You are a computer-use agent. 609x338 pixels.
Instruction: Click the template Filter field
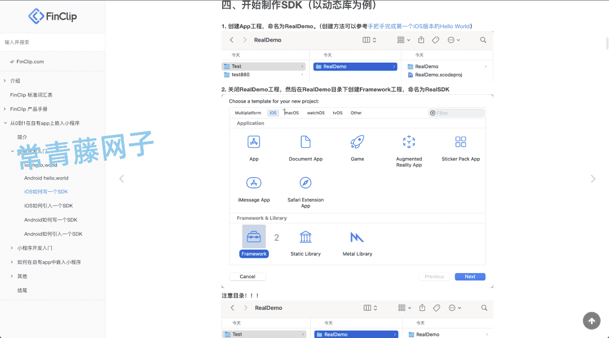point(456,113)
